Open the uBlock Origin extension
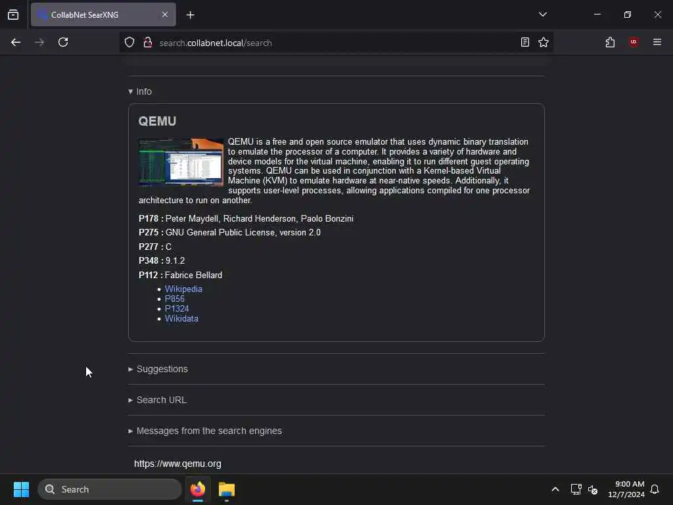 click(634, 42)
